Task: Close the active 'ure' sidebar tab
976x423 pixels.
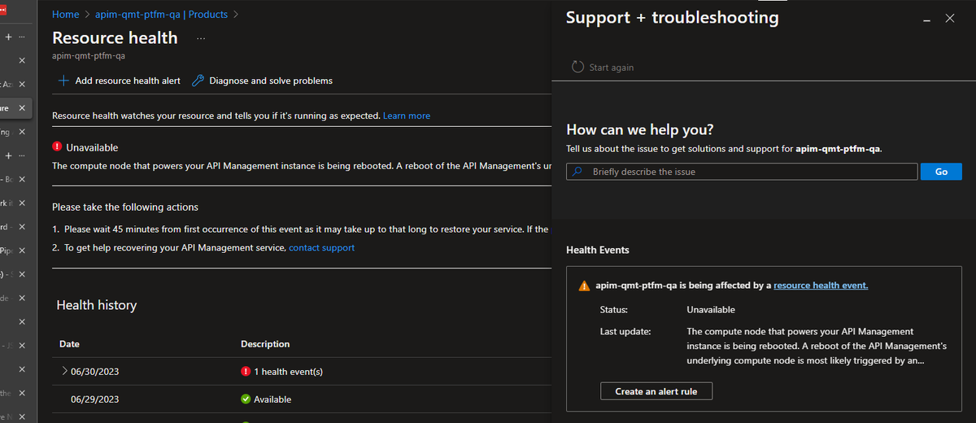Action: (x=22, y=108)
